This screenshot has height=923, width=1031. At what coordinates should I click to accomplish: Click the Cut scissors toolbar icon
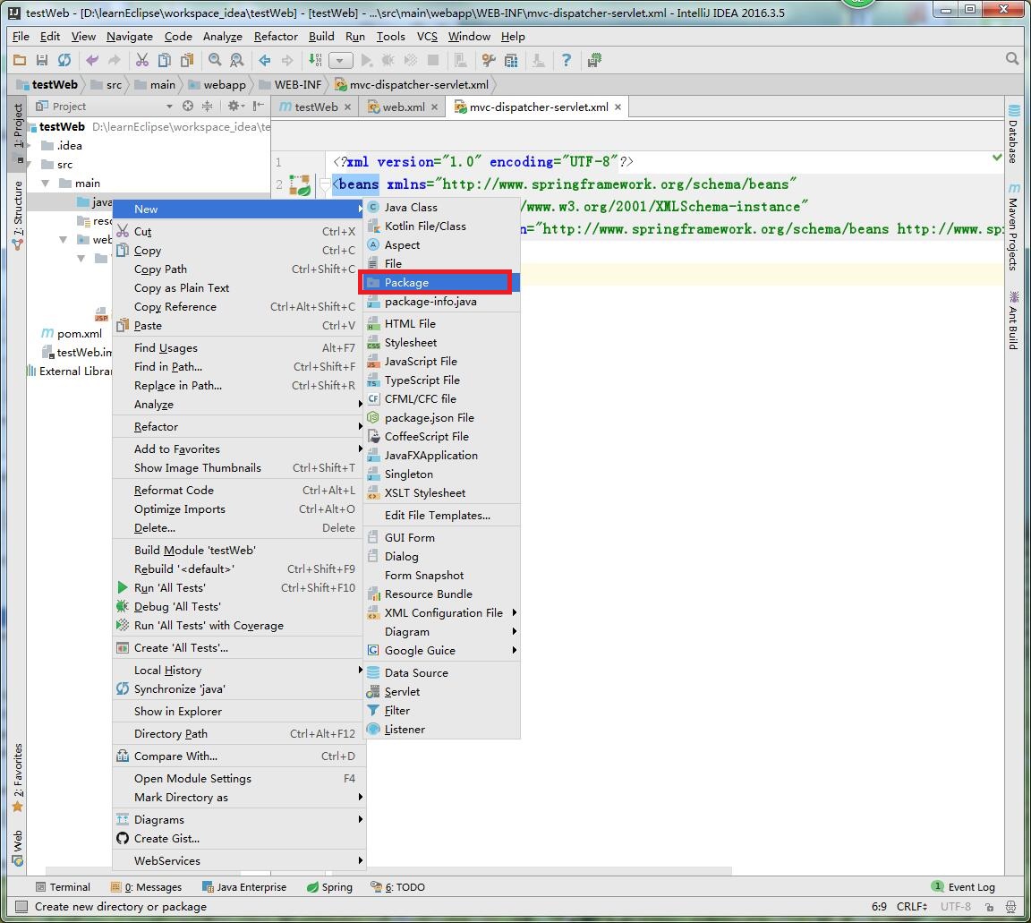[x=142, y=61]
